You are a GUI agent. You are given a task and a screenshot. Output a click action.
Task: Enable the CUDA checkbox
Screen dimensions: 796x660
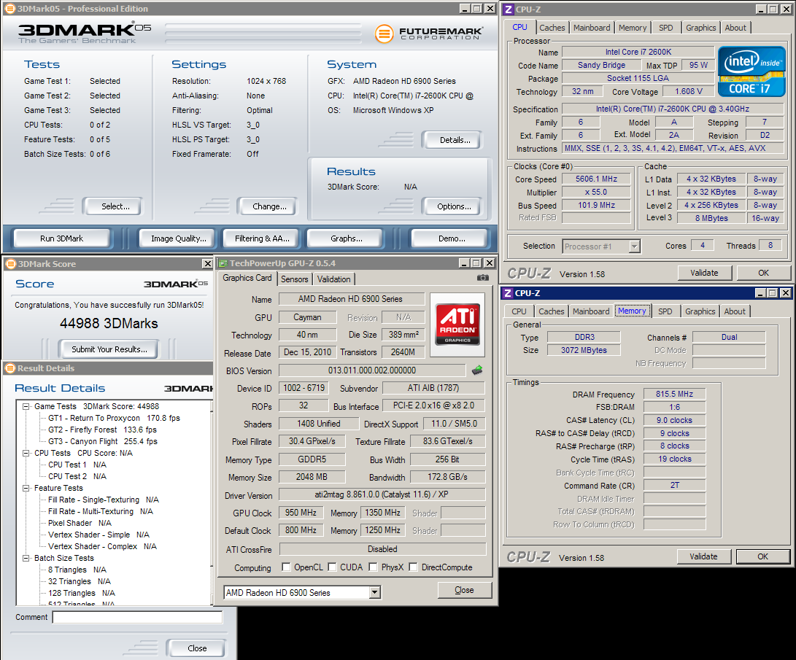pyautogui.click(x=333, y=567)
